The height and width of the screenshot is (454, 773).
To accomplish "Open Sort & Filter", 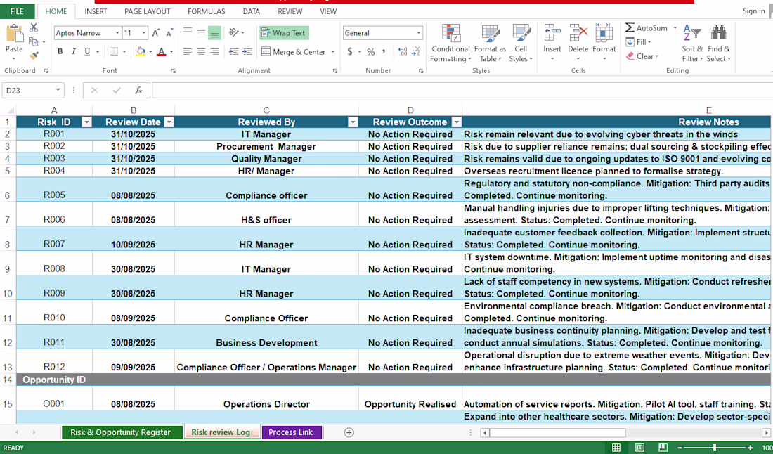I will point(693,44).
